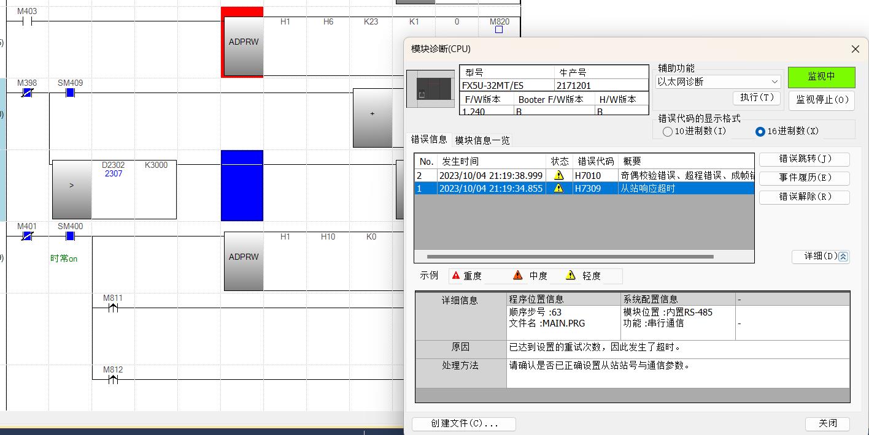The width and height of the screenshot is (869, 435).
Task: Select the M398 contact symbol
Action: point(27,93)
